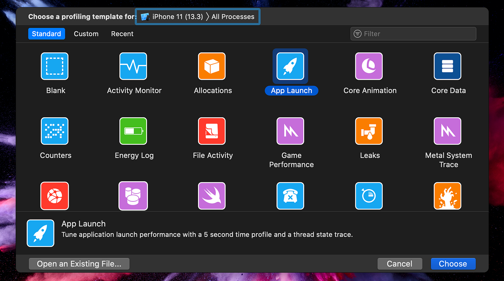Image resolution: width=504 pixels, height=281 pixels.
Task: Click the Activity Monitor label
Action: 134,90
